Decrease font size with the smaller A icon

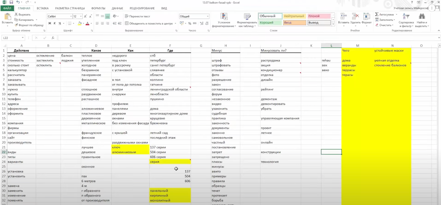click(91, 16)
